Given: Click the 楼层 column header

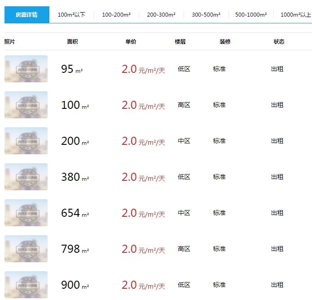Looking at the screenshot, I should [180, 42].
